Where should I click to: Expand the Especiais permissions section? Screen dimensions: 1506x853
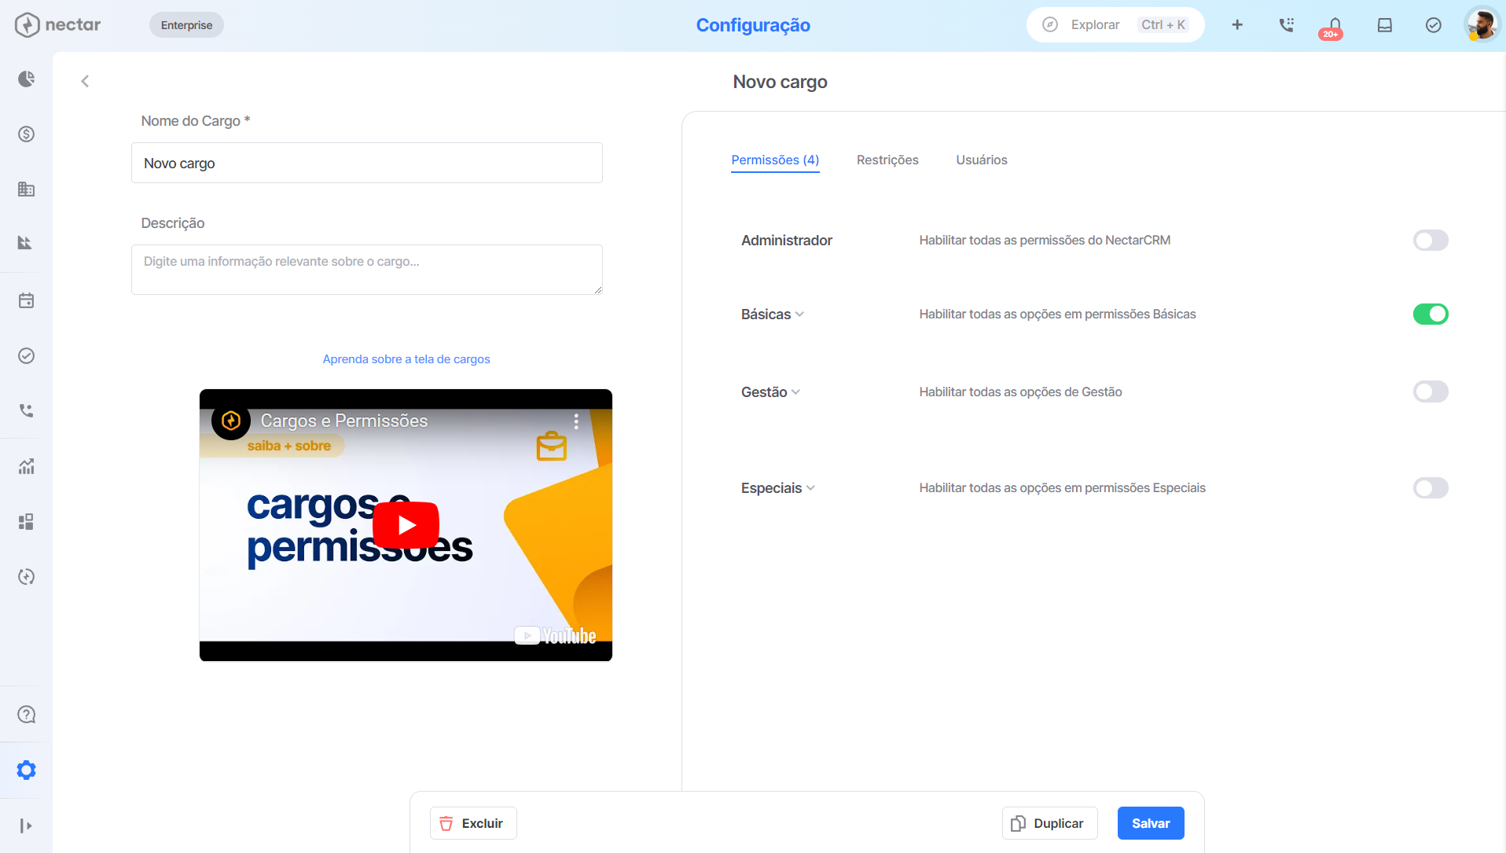coord(777,487)
